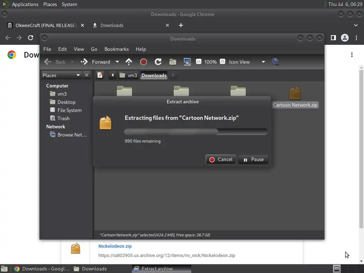This screenshot has width=364, height=273.
Task: Open the Bookmarks menu
Action: tap(117, 49)
